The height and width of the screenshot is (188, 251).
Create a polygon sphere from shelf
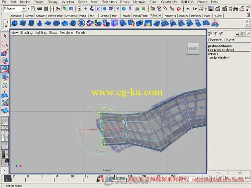pyautogui.click(x=15, y=23)
